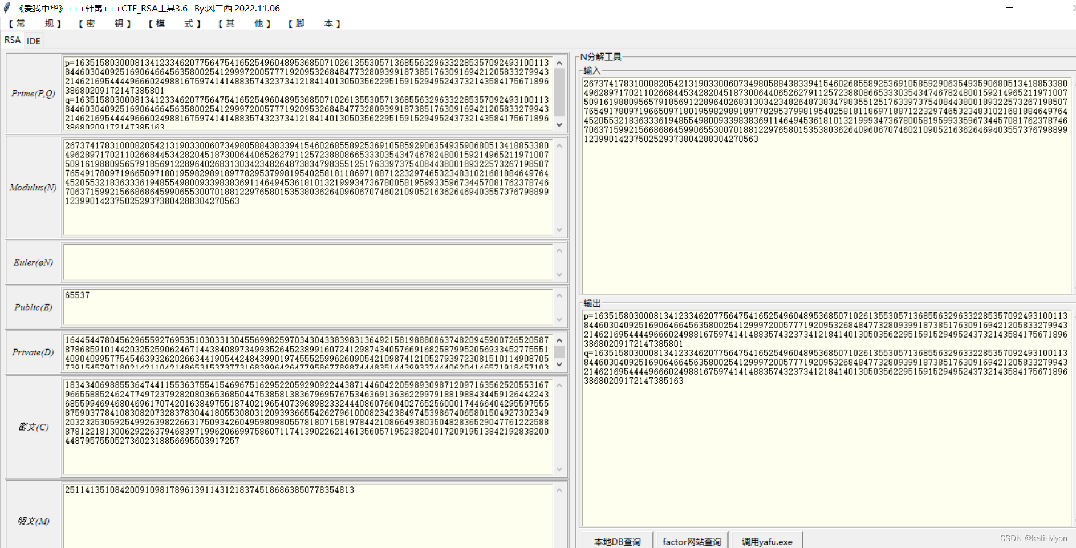Click the Python feather icon in title bar
Screen dimensions: 1076x548
click(6, 8)
